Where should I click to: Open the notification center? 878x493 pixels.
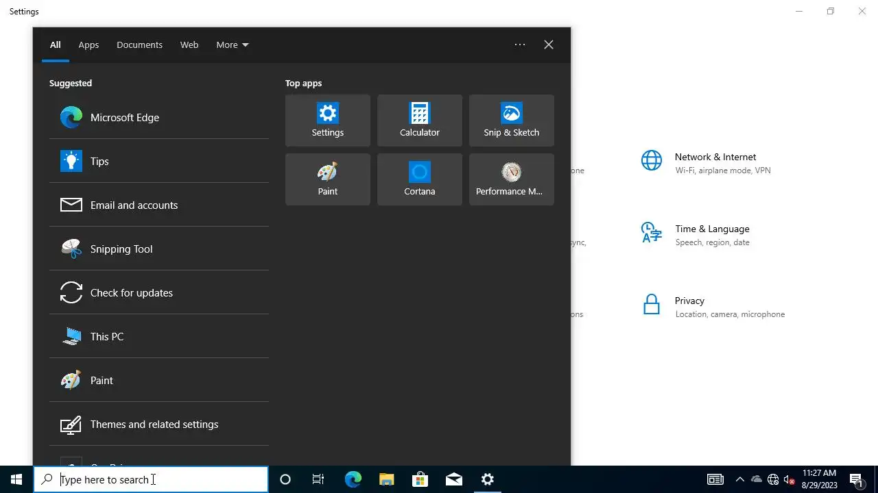coord(856,479)
